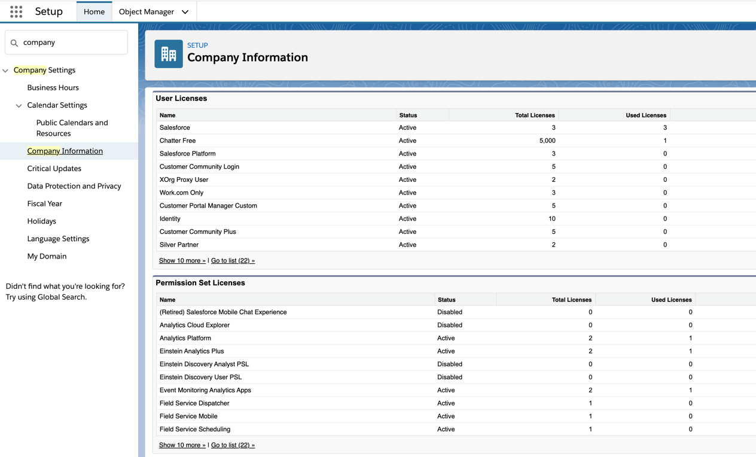The image size is (756, 457).
Task: Click Field Service Scheduling name
Action: [195, 429]
